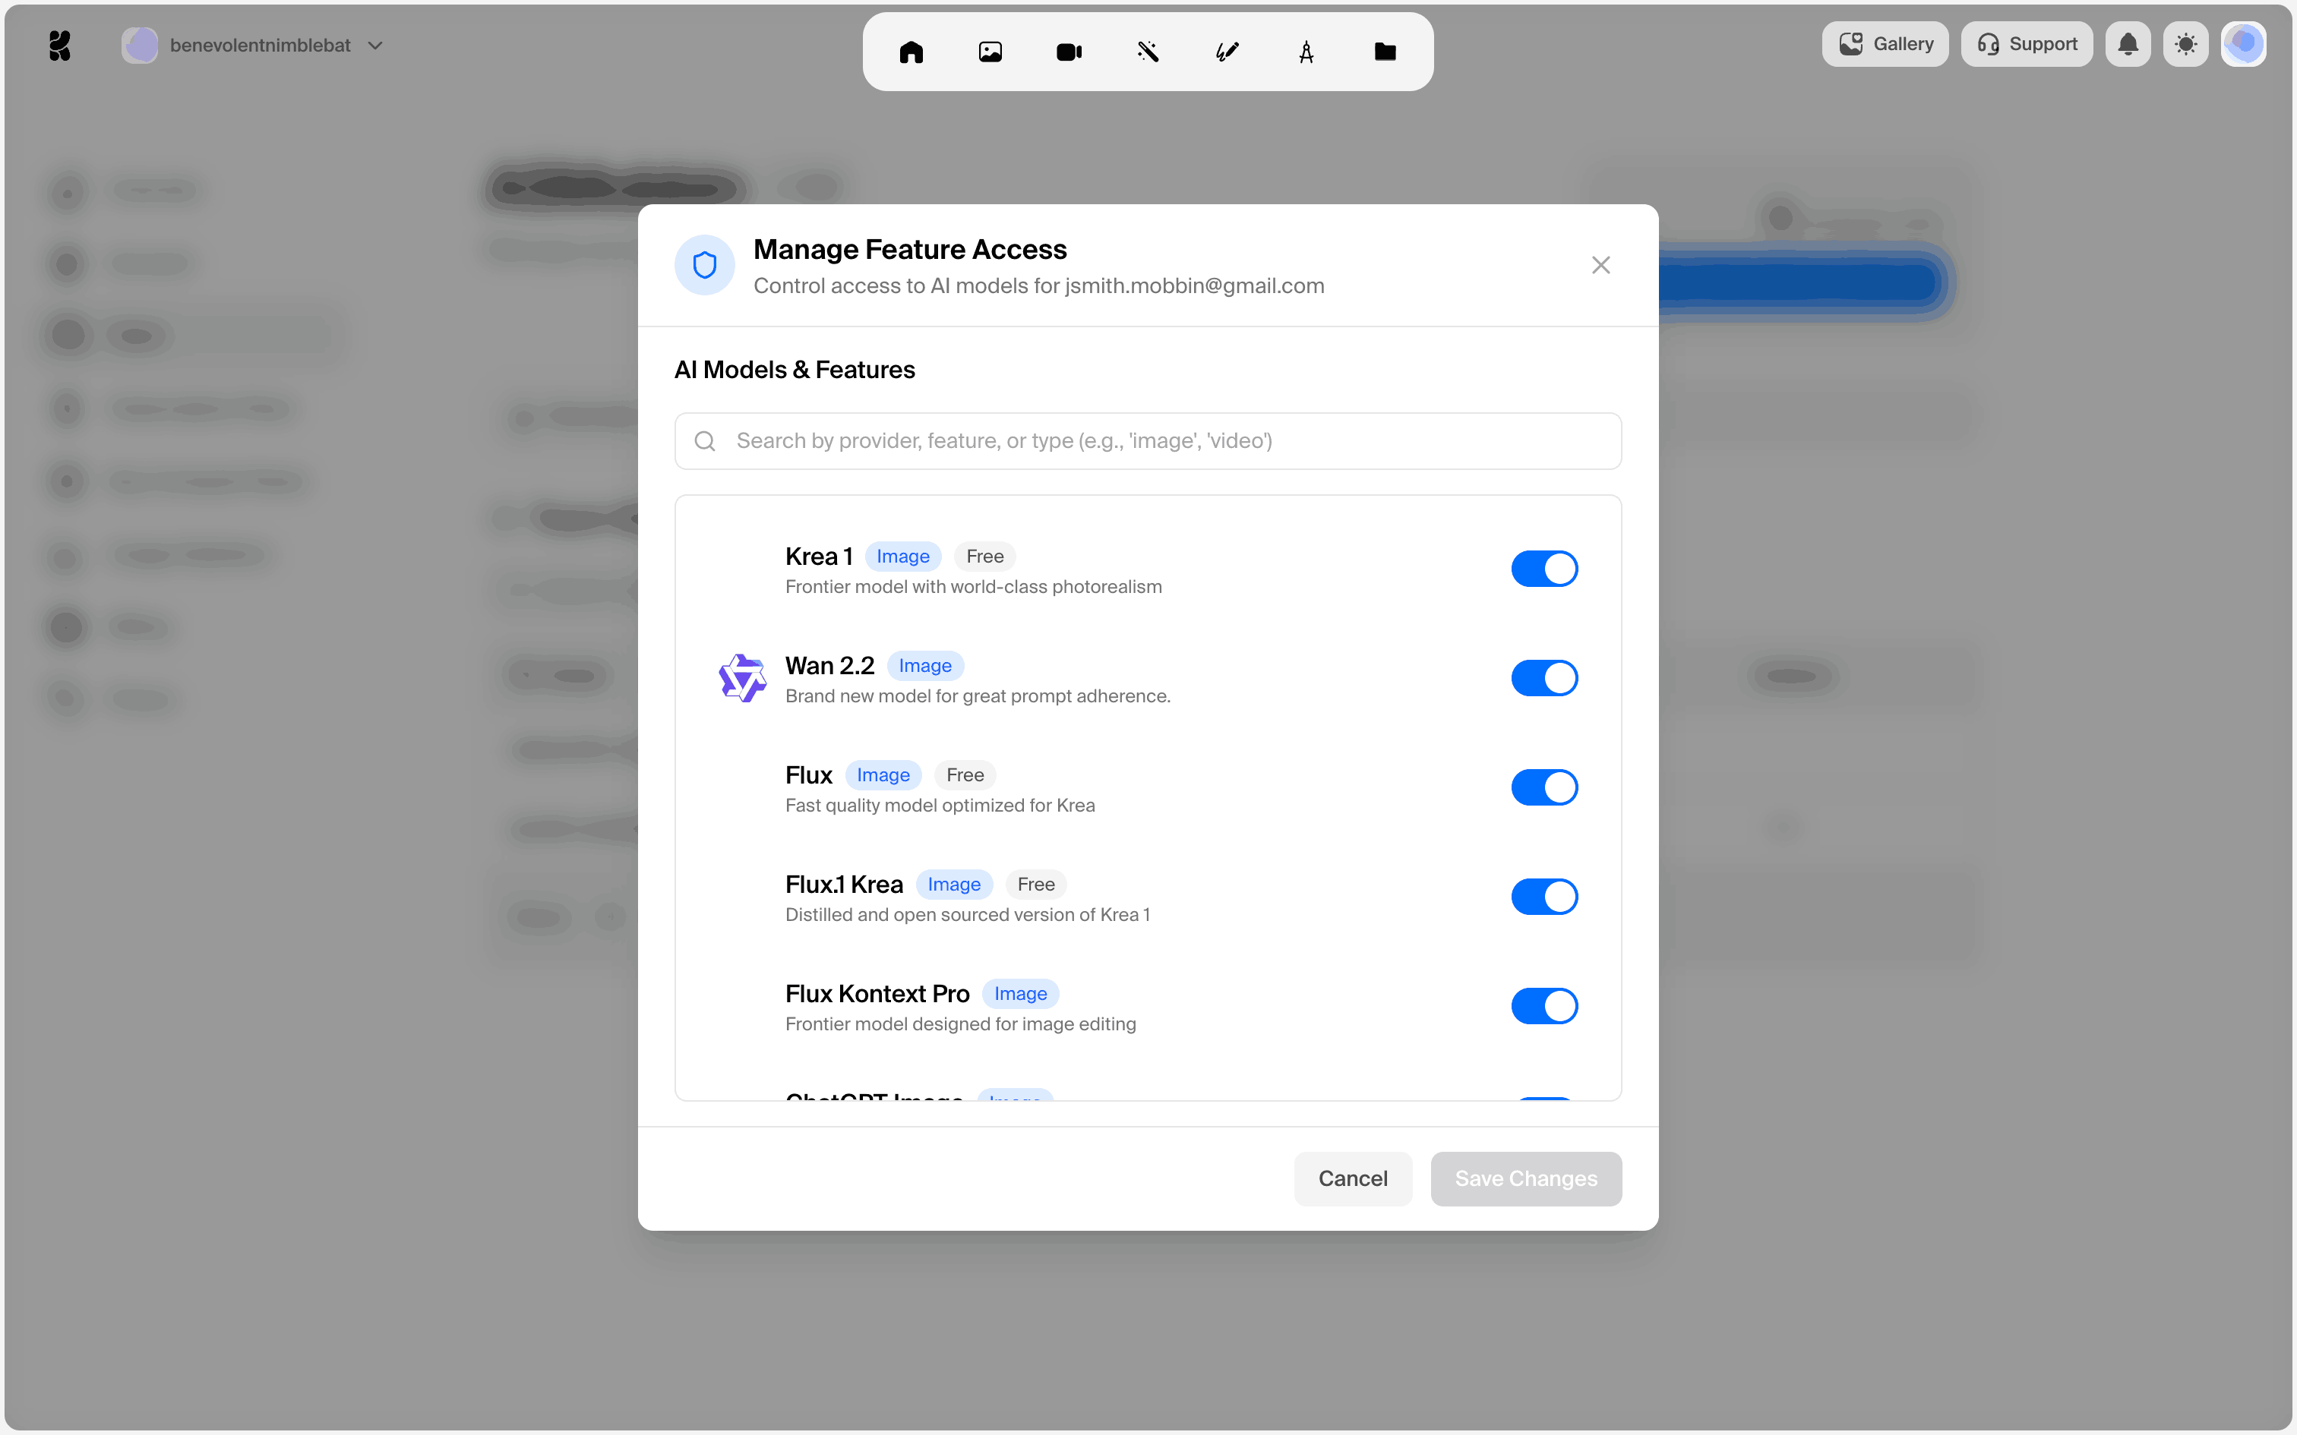Click the Support button
This screenshot has width=2297, height=1435.
pos(2027,45)
